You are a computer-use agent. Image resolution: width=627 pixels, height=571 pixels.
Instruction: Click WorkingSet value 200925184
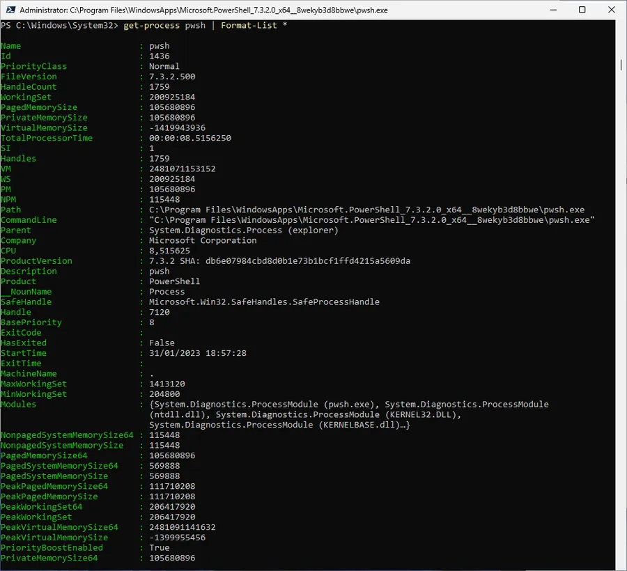(172, 97)
